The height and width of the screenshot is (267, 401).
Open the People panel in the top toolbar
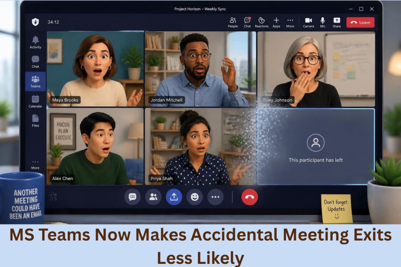point(233,22)
